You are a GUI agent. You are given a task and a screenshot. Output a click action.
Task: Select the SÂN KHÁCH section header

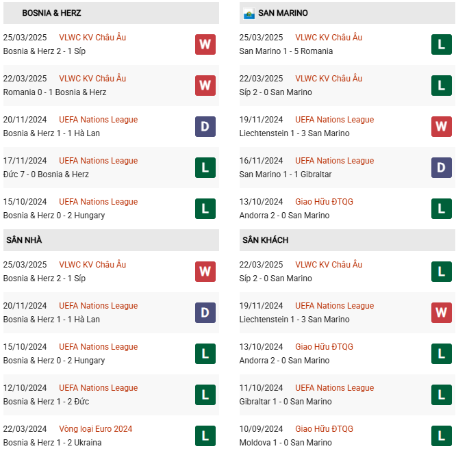pyautogui.click(x=265, y=240)
